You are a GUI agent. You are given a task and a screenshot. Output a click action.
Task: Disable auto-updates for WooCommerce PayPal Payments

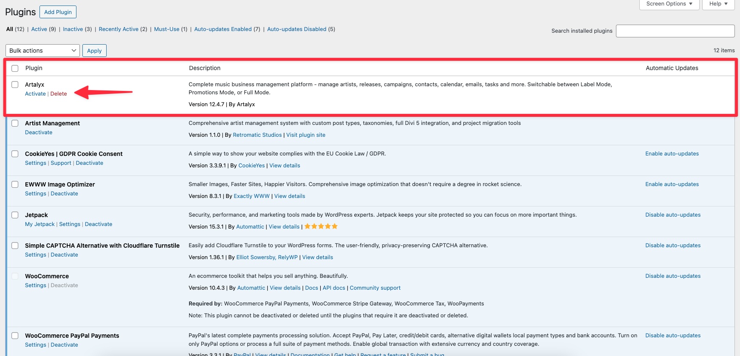[673, 336]
